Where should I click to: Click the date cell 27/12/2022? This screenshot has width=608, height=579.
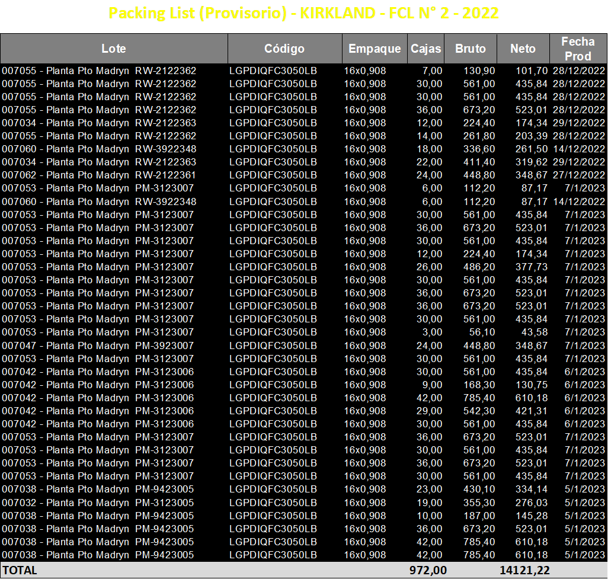[578, 175]
